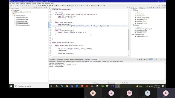
Task: Close the Console tab
Action: (x=98, y=59)
